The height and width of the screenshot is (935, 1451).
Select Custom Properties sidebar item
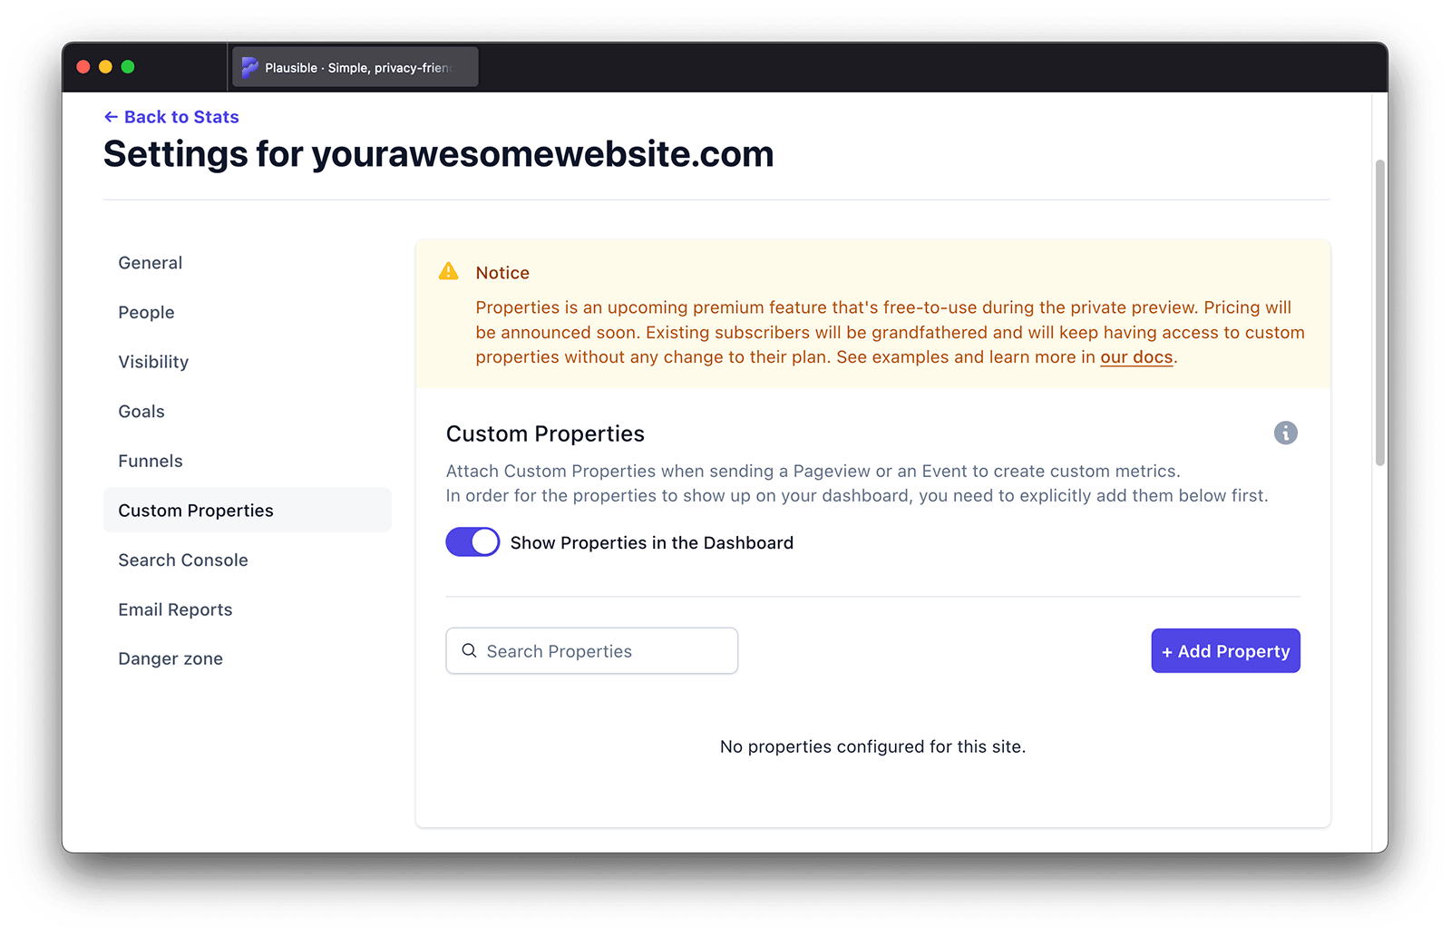[x=196, y=511]
